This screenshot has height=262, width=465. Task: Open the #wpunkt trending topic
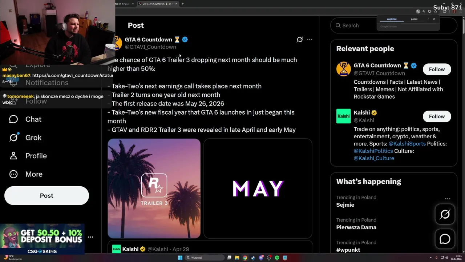348,250
